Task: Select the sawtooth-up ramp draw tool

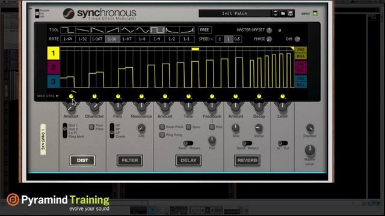Action: coord(112,30)
